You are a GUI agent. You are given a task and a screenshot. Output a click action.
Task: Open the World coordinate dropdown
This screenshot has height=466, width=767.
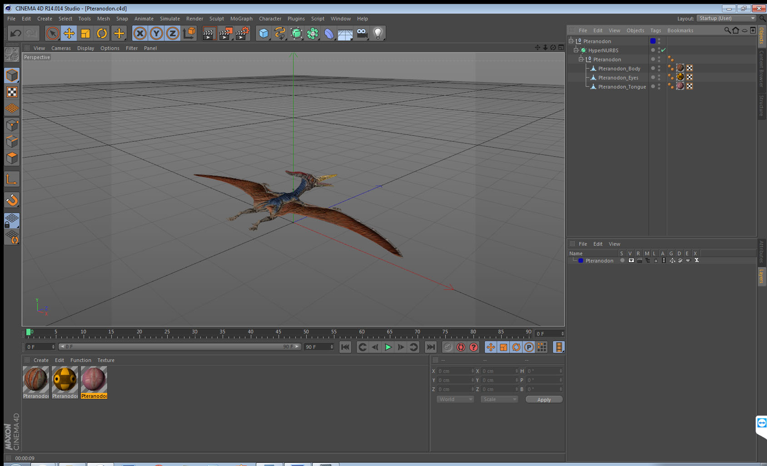[455, 399]
